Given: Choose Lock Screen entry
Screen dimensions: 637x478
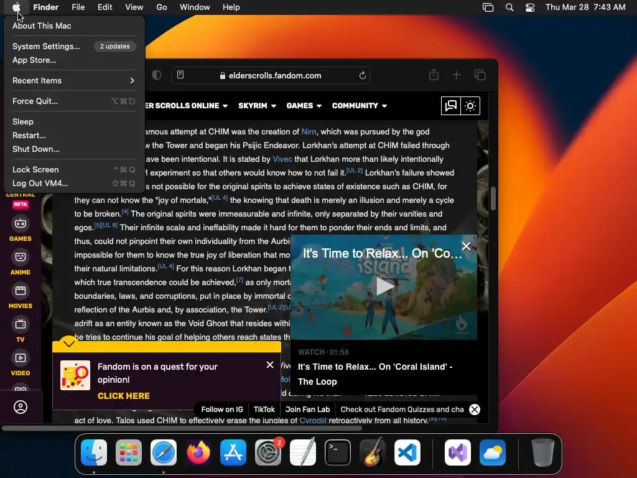Looking at the screenshot, I should 74,169.
